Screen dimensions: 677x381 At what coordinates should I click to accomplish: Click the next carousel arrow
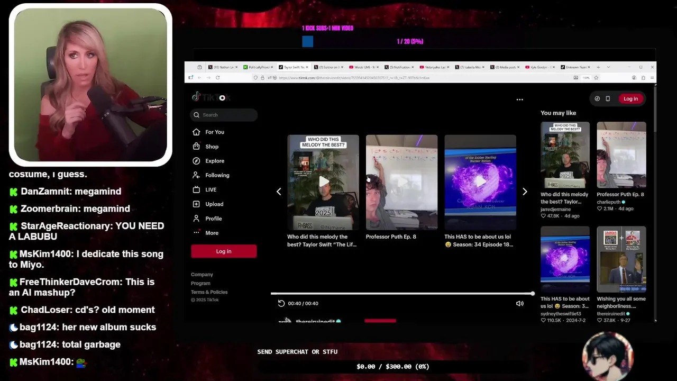(525, 192)
